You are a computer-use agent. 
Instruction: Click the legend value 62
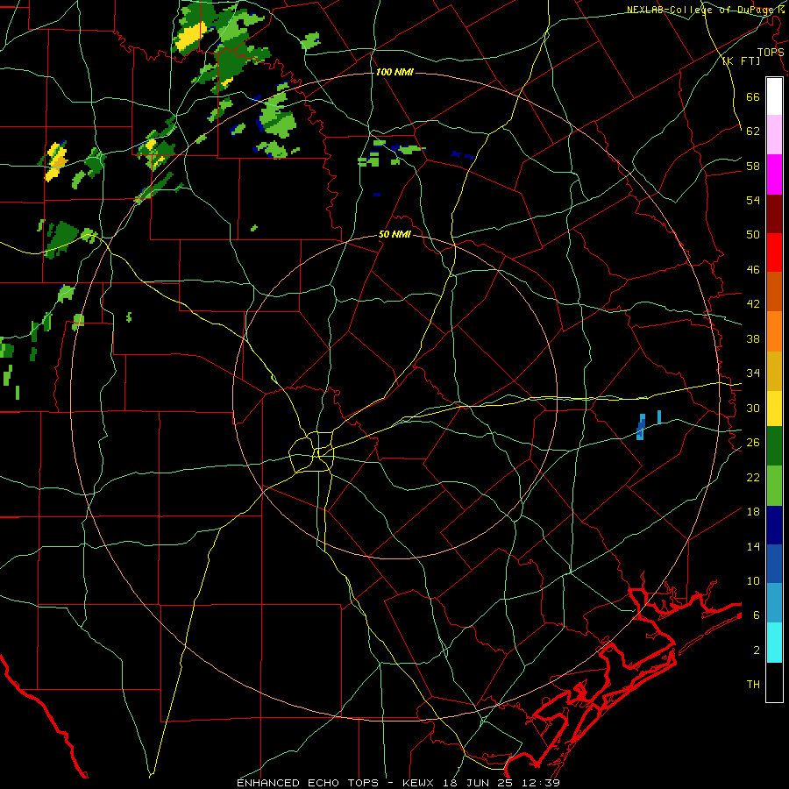753,131
